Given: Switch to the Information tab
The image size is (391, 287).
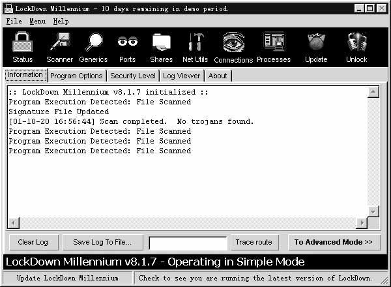Looking at the screenshot, I should click(25, 75).
